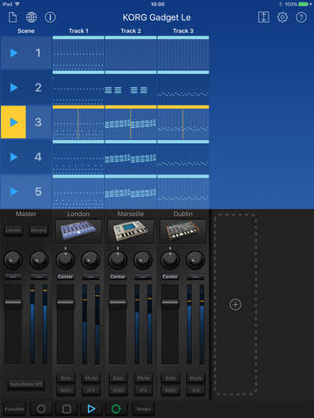Screen dimensions: 314x418
Task: Play scene 4
Action: point(14,157)
